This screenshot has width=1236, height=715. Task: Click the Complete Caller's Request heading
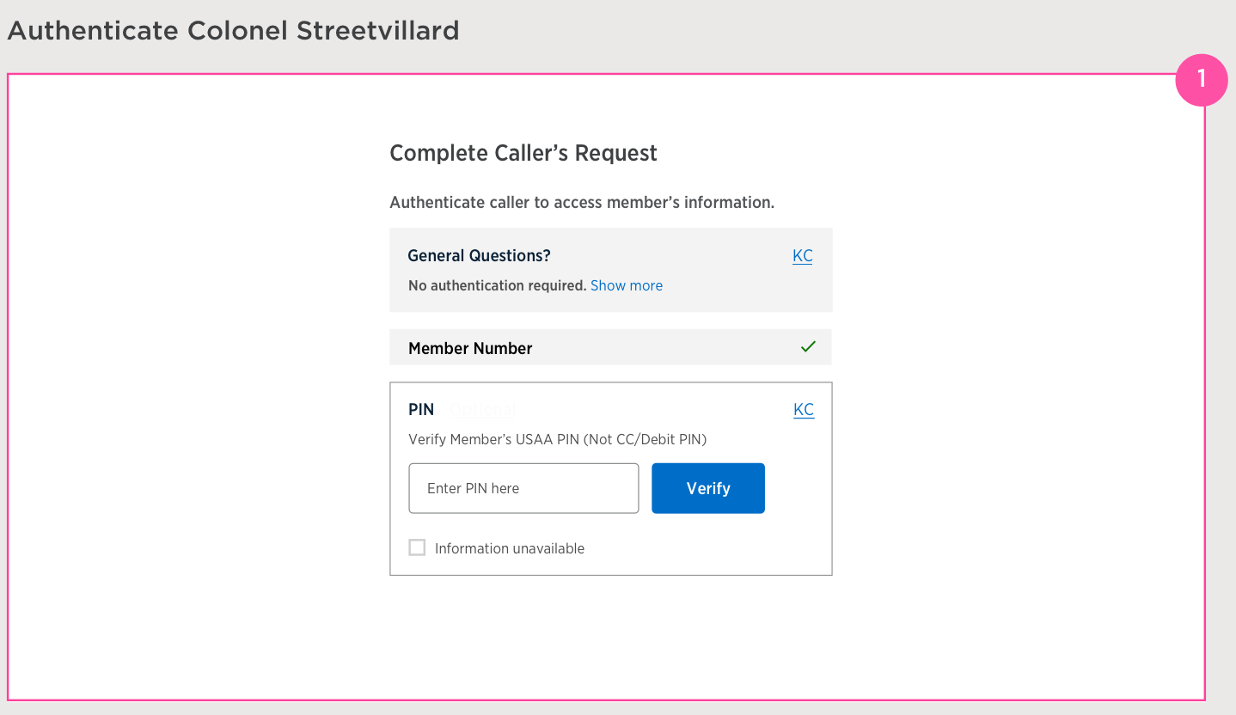pyautogui.click(x=523, y=153)
